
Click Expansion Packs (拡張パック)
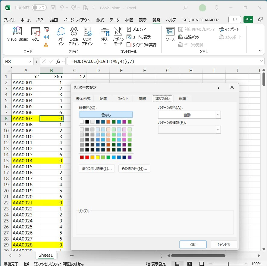click(x=189, y=37)
